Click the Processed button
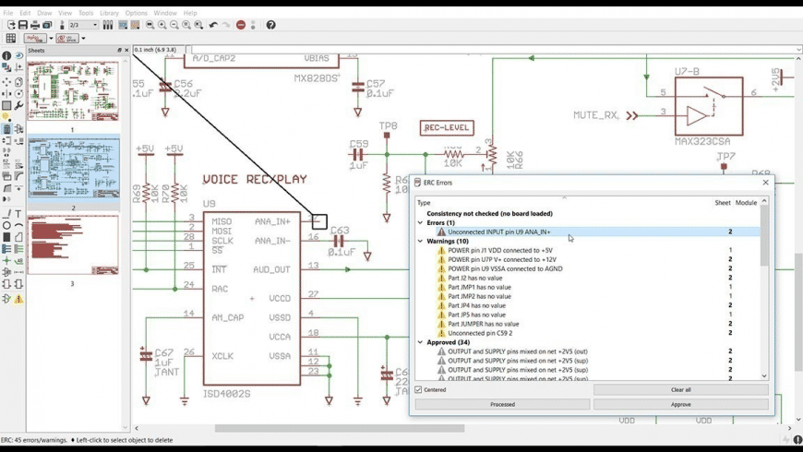Image resolution: width=803 pixels, height=452 pixels. pyautogui.click(x=502, y=404)
